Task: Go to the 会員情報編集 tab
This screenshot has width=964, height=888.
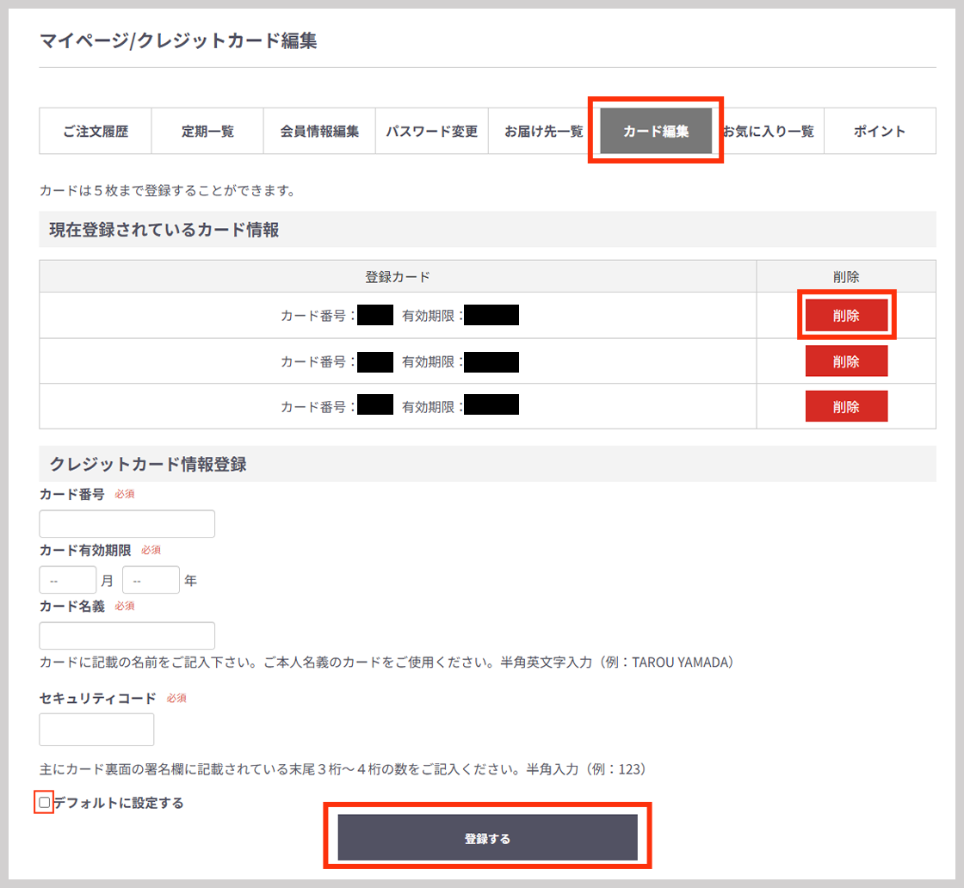Action: [319, 132]
